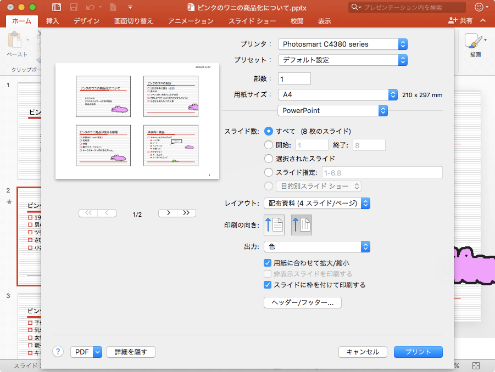Click the fit-to-window icon in status bar
Viewport: 495px width, 372px height.
[476, 366]
